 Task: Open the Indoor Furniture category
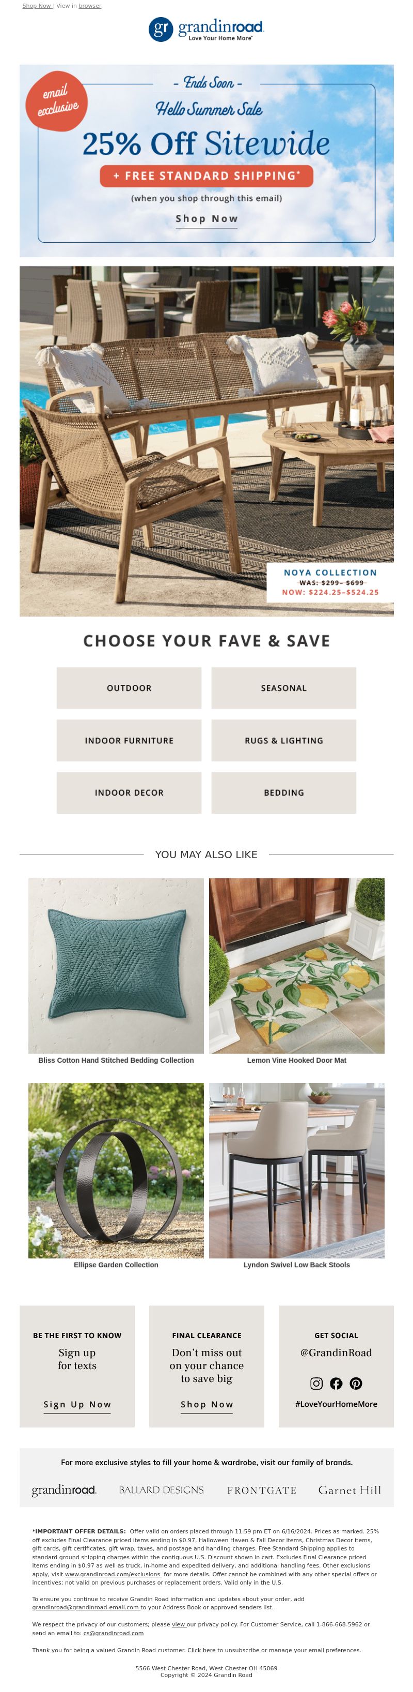(129, 740)
